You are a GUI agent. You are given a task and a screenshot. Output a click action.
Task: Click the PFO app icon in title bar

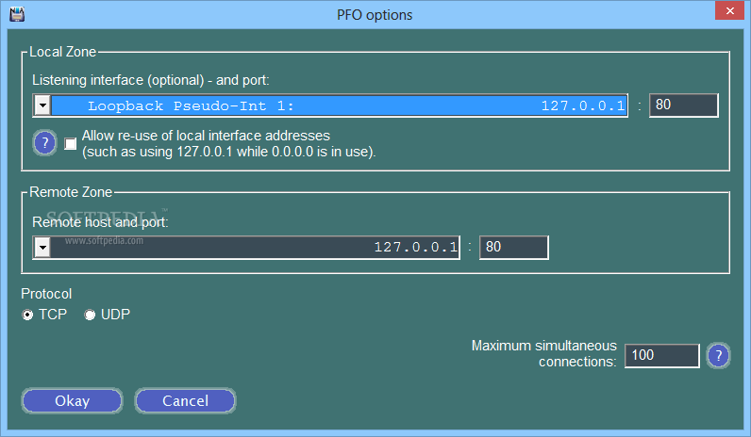click(17, 14)
